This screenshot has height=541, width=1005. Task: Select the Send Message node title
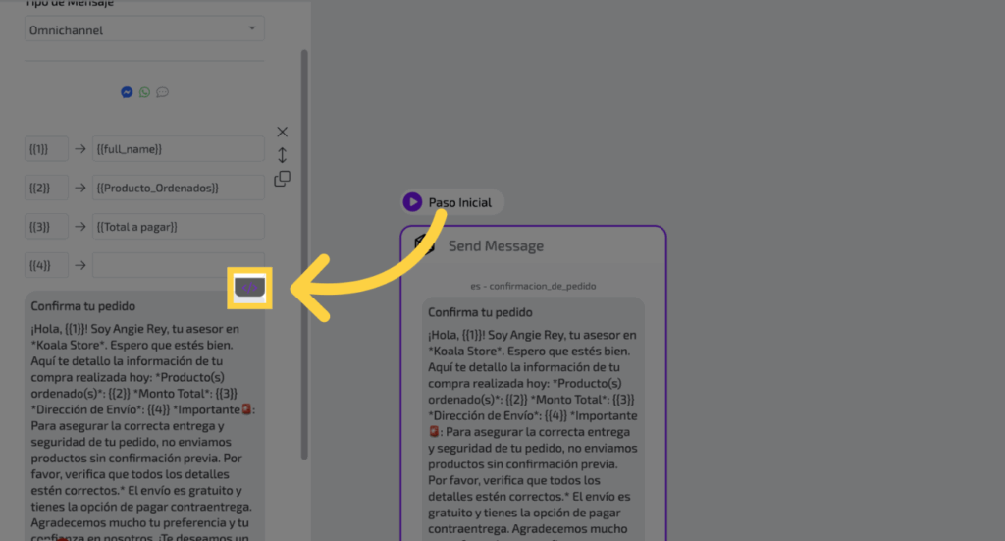coord(496,246)
